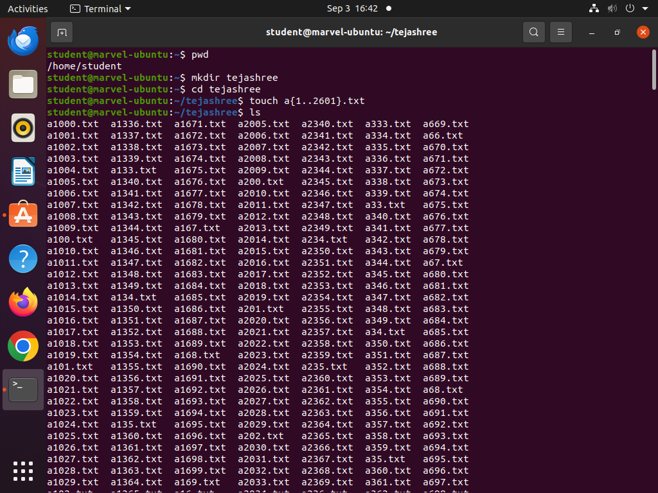Click file name a202.txt
The image size is (658, 493).
261,436
